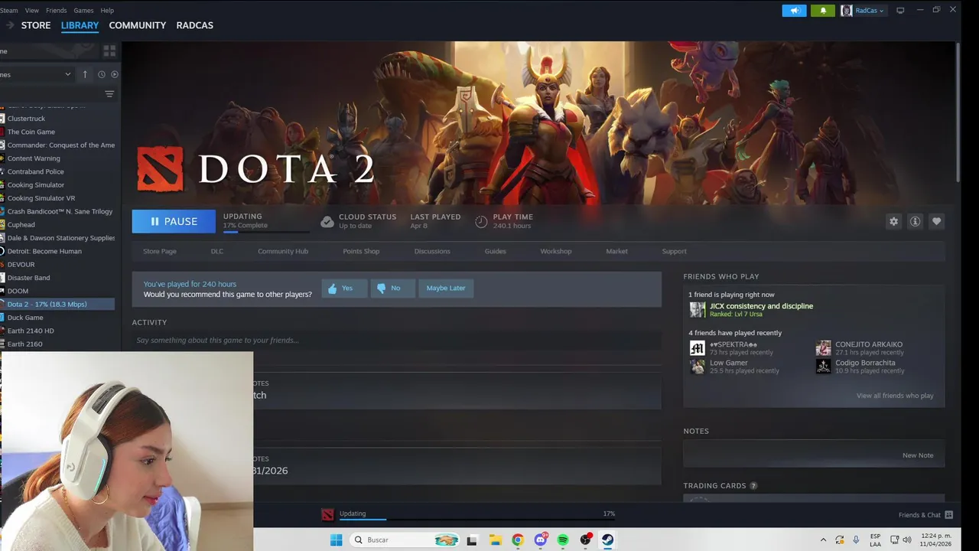Open CONEJITO ARKAIKO friend entry

pos(860,348)
